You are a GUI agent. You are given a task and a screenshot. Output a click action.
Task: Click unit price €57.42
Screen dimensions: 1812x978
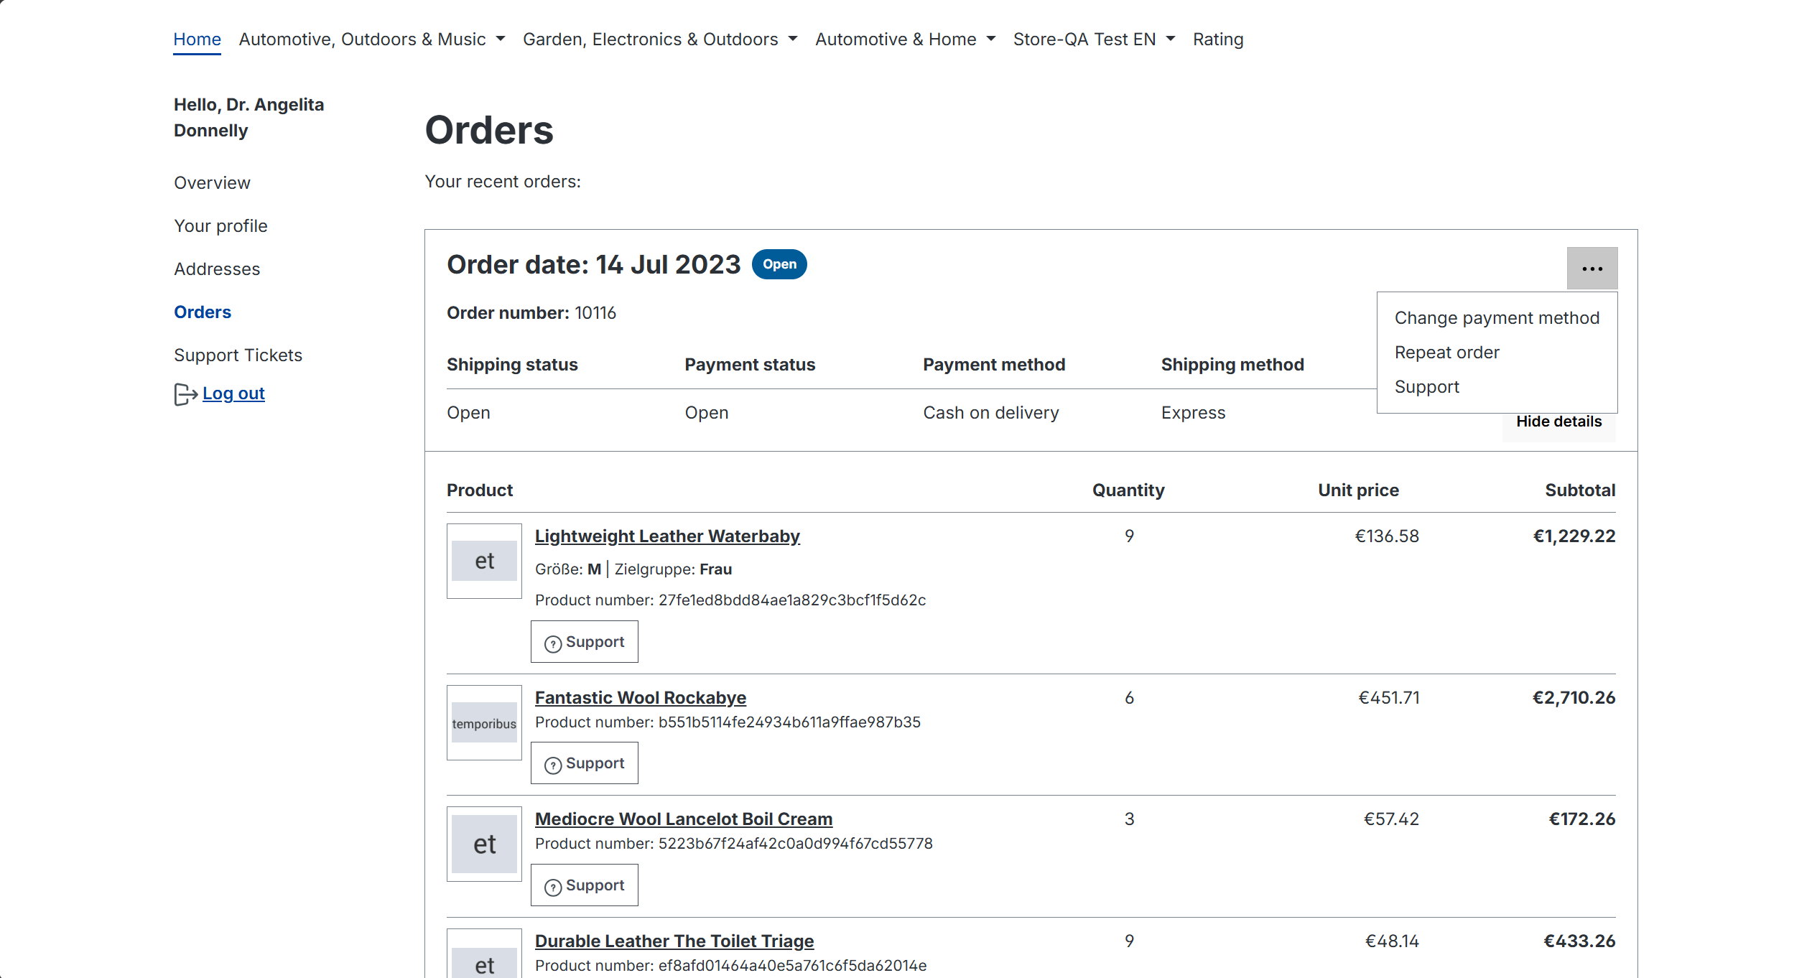click(x=1391, y=819)
